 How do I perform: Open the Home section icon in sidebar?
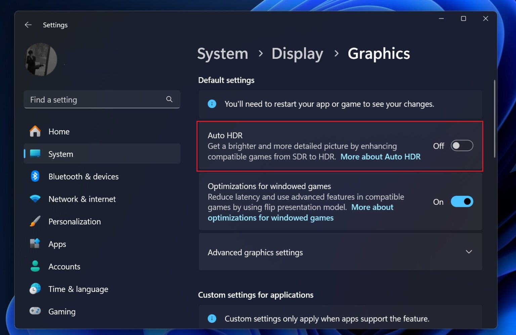[x=35, y=132]
